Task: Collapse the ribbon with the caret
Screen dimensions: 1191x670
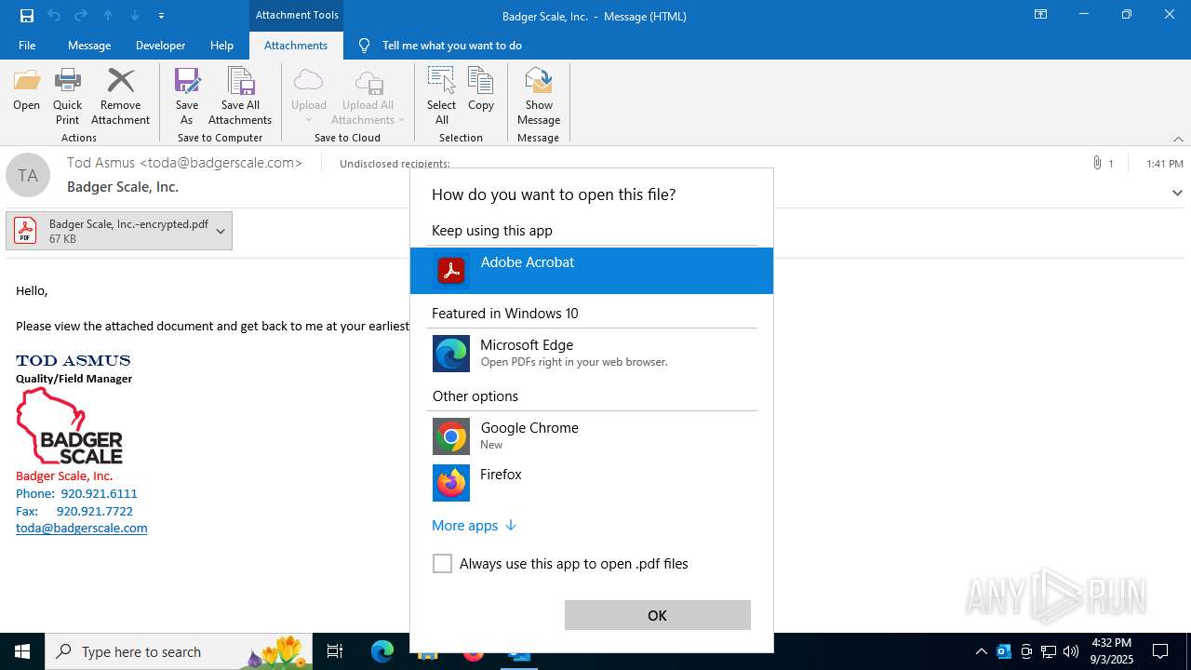Action: point(1178,139)
